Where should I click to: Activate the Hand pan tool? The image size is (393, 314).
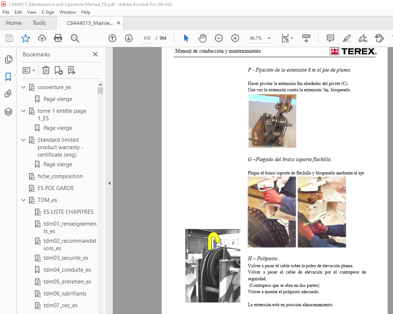tap(202, 38)
